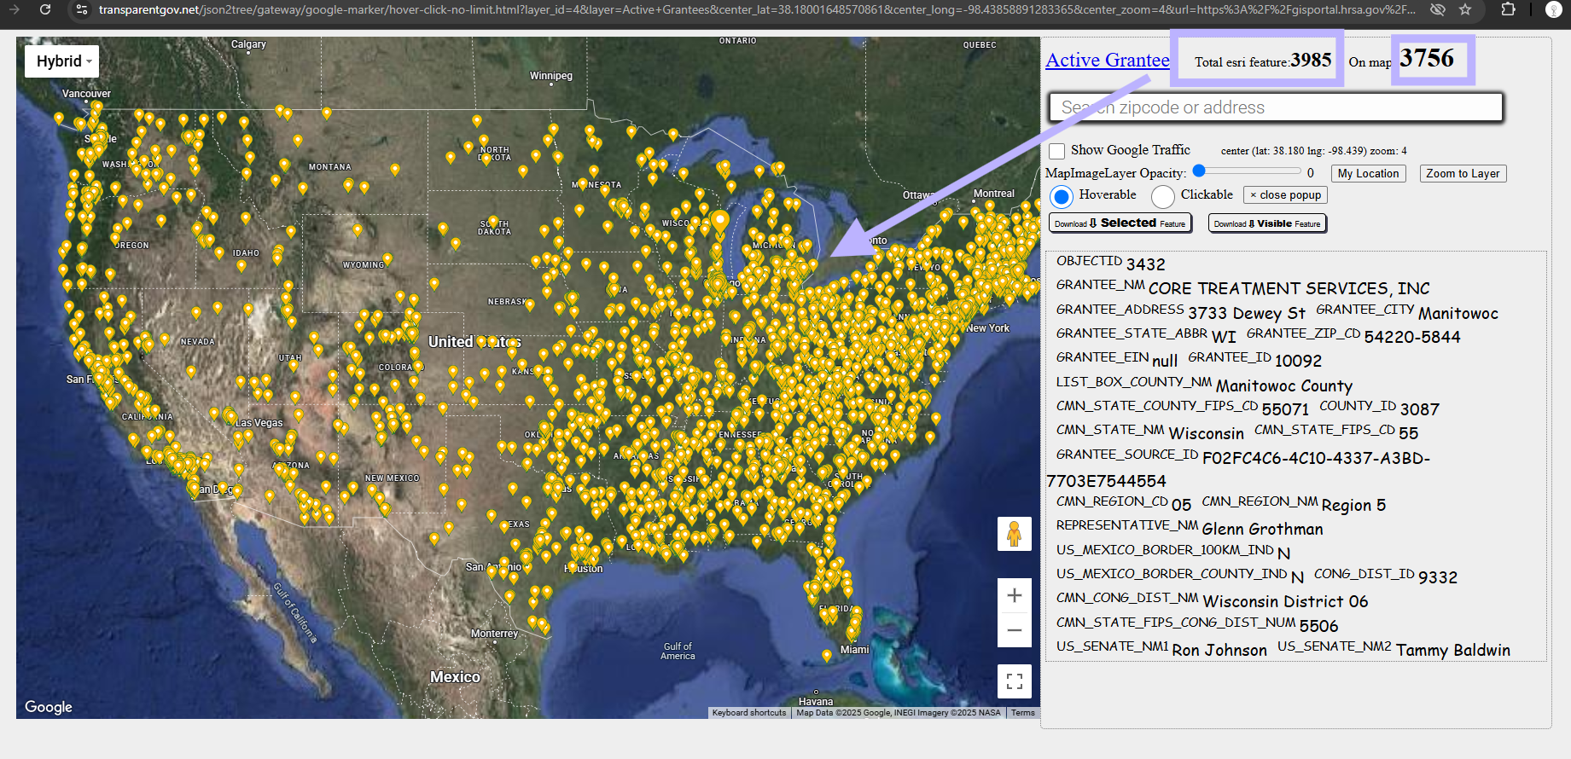The height and width of the screenshot is (759, 1571).
Task: Open site information icon beside the URL
Action: (82, 9)
